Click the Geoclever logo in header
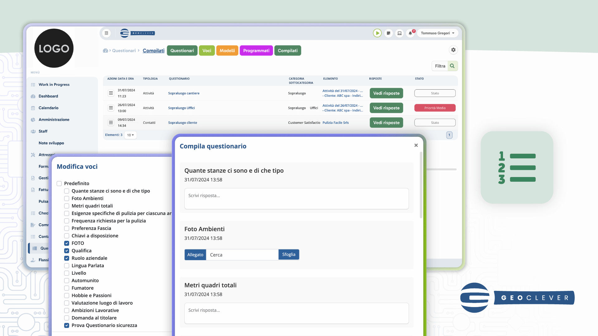Screen dimensions: 598x336 coord(137,33)
